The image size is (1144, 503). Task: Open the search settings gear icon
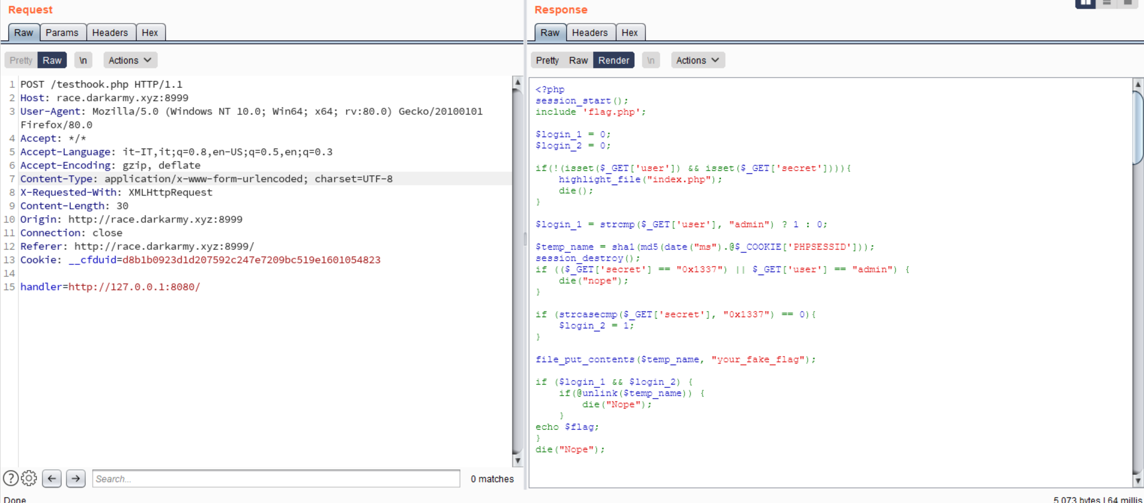(29, 478)
